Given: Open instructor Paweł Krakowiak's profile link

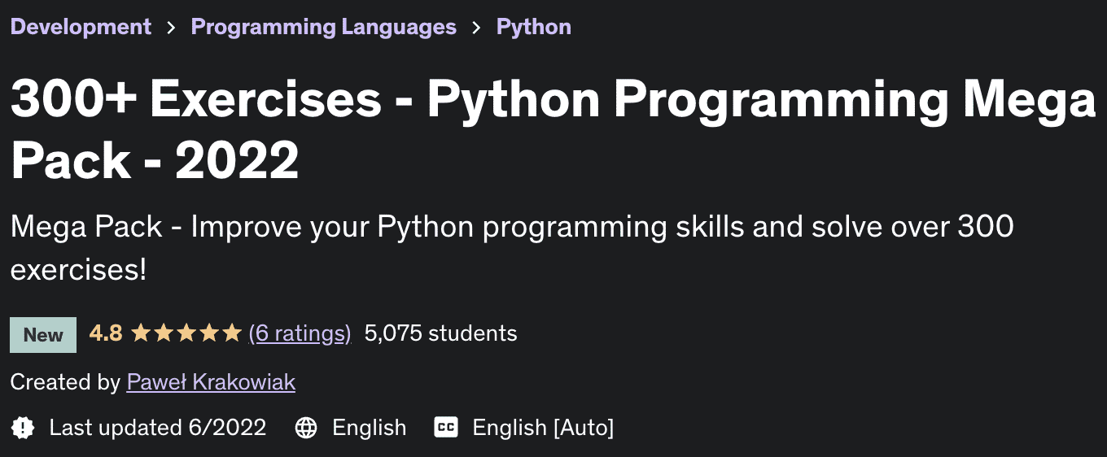Looking at the screenshot, I should tap(211, 382).
